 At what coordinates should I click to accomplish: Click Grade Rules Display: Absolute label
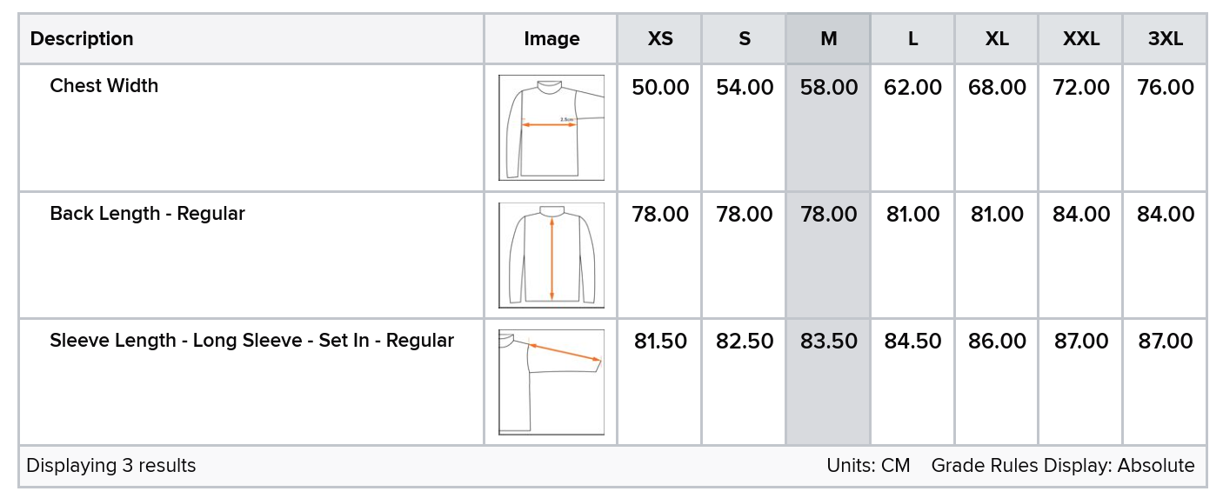point(1063,466)
